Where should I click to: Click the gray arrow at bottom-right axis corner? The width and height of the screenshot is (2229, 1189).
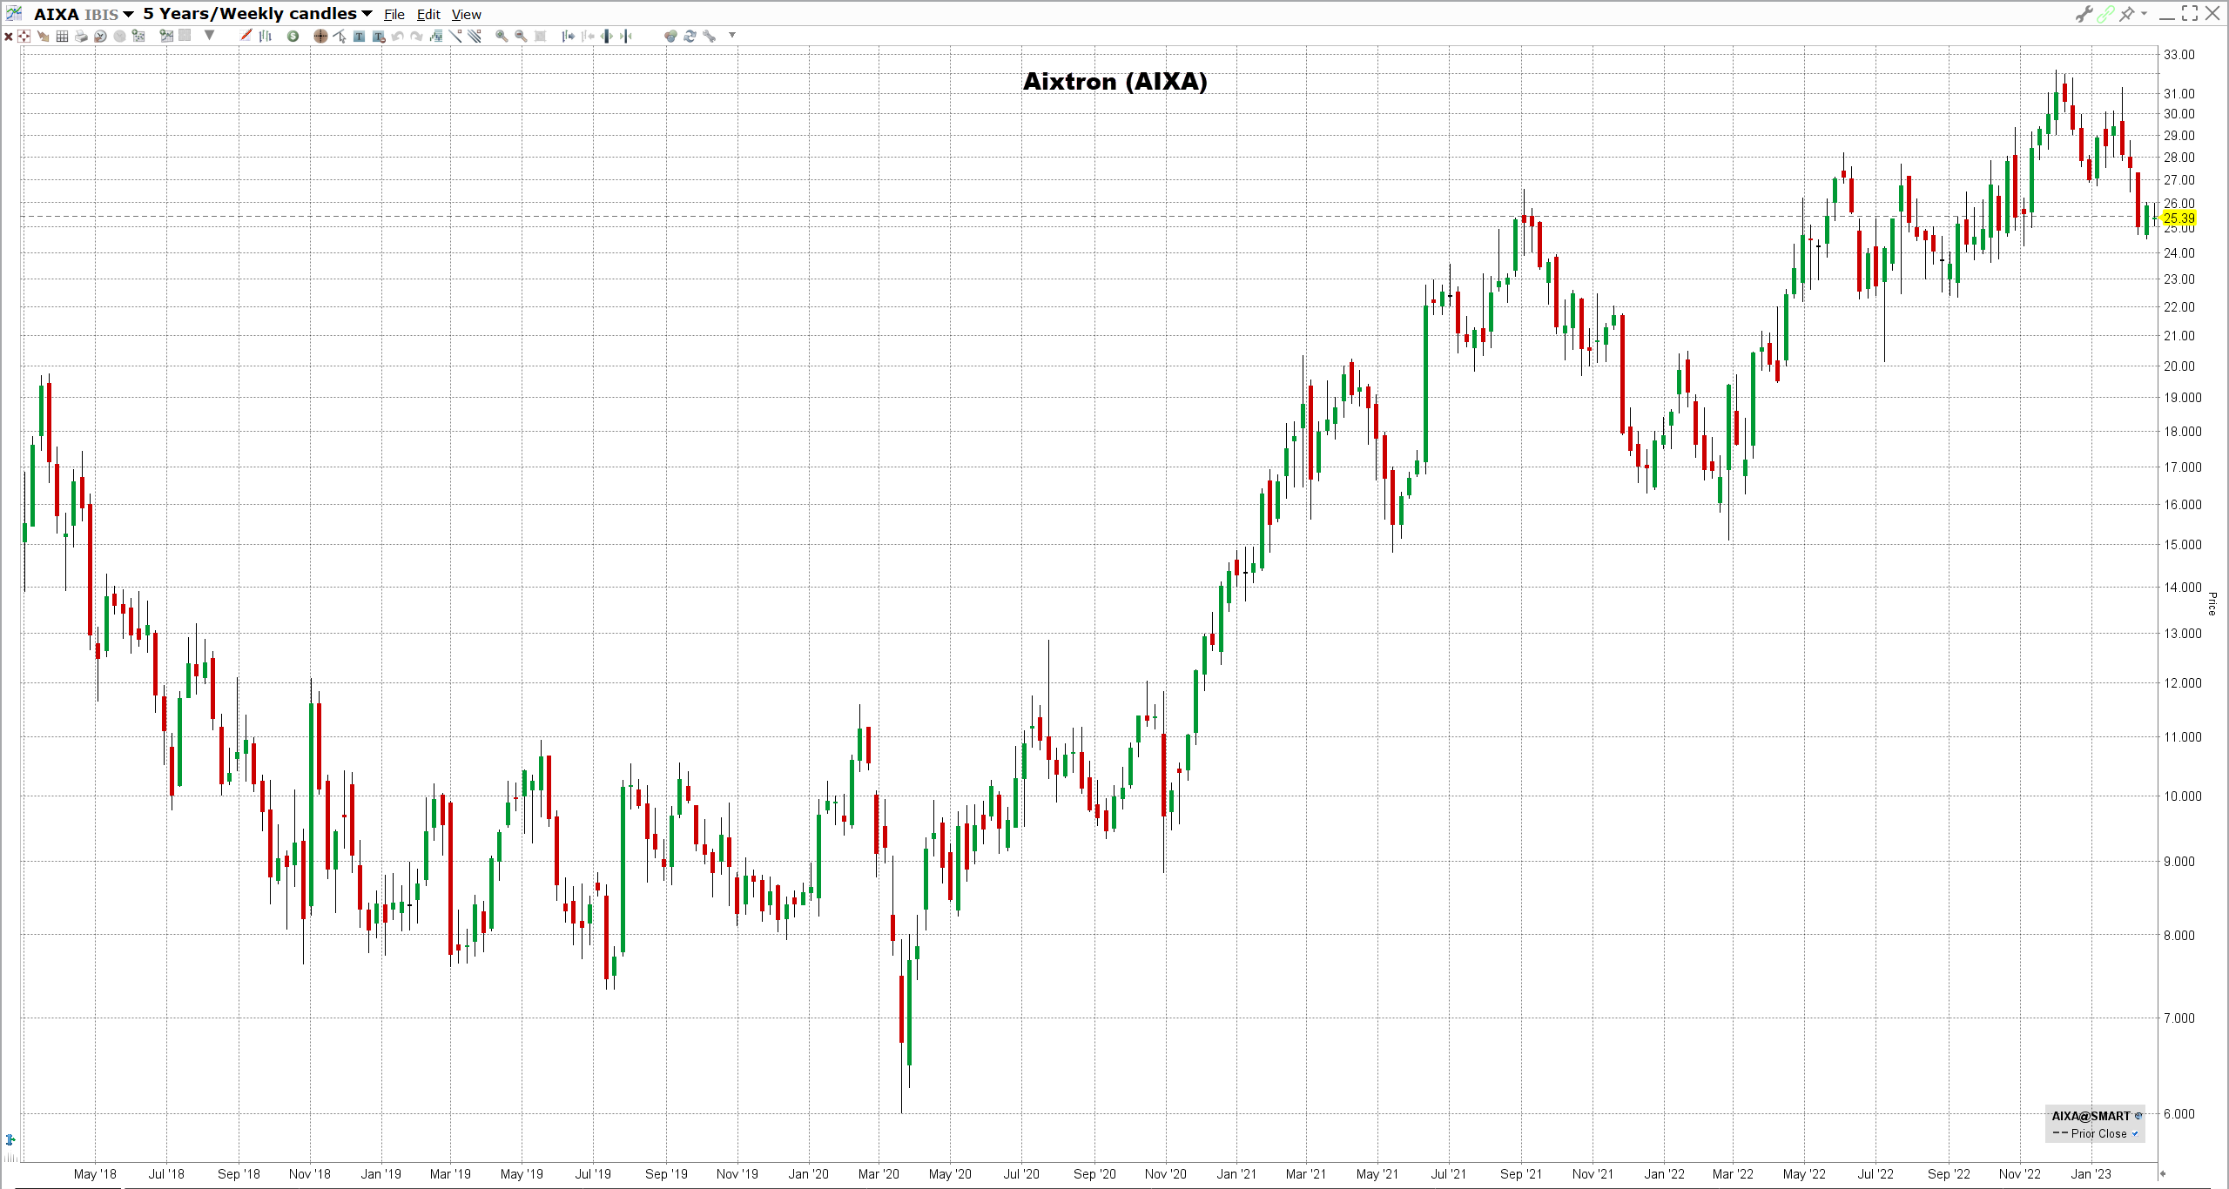coord(2162,1173)
